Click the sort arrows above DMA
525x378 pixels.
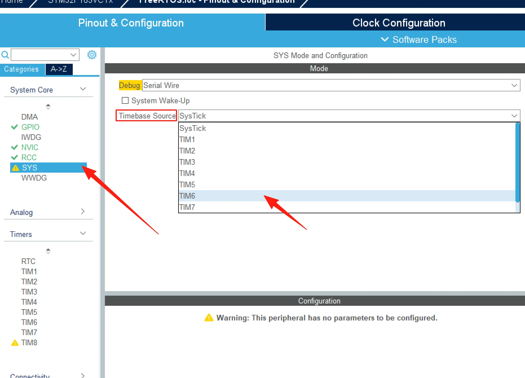click(48, 107)
